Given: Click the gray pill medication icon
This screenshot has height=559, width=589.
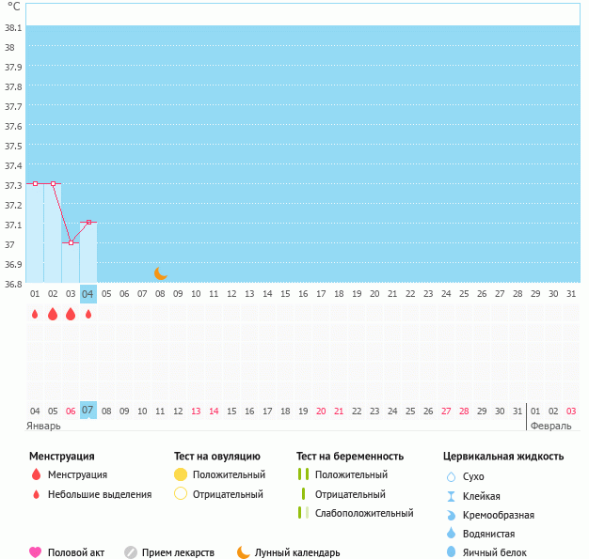Looking at the screenshot, I should click(x=131, y=552).
